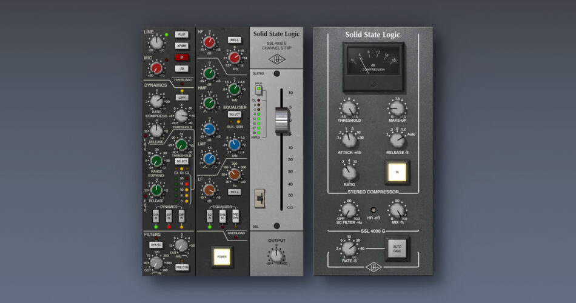576x303 pixels.
Task: Click the small switch below the fader meter
Action: coord(260,198)
